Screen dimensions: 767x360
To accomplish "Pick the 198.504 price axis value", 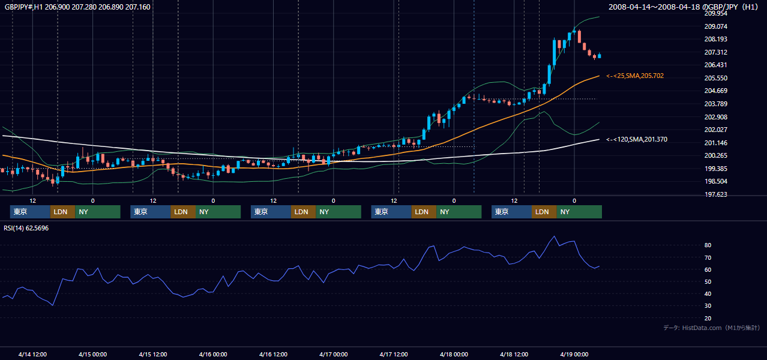I will pos(716,181).
